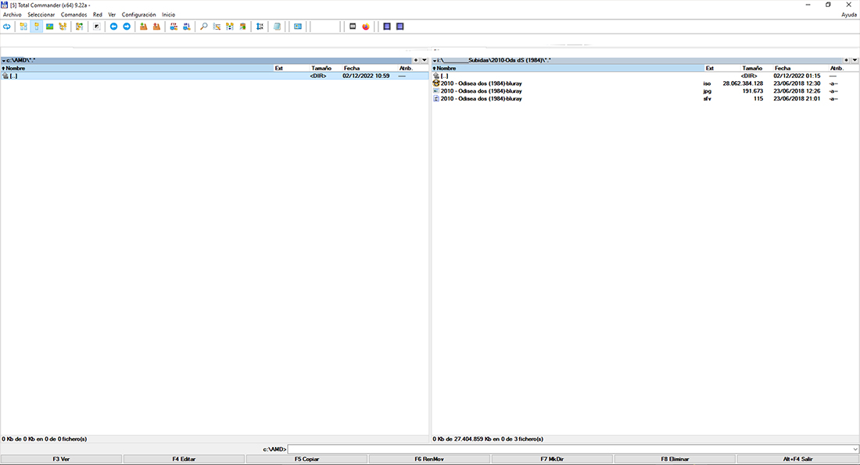Viewport: 860px width, 465px height.
Task: Click F7 MkDir button
Action: 552,459
